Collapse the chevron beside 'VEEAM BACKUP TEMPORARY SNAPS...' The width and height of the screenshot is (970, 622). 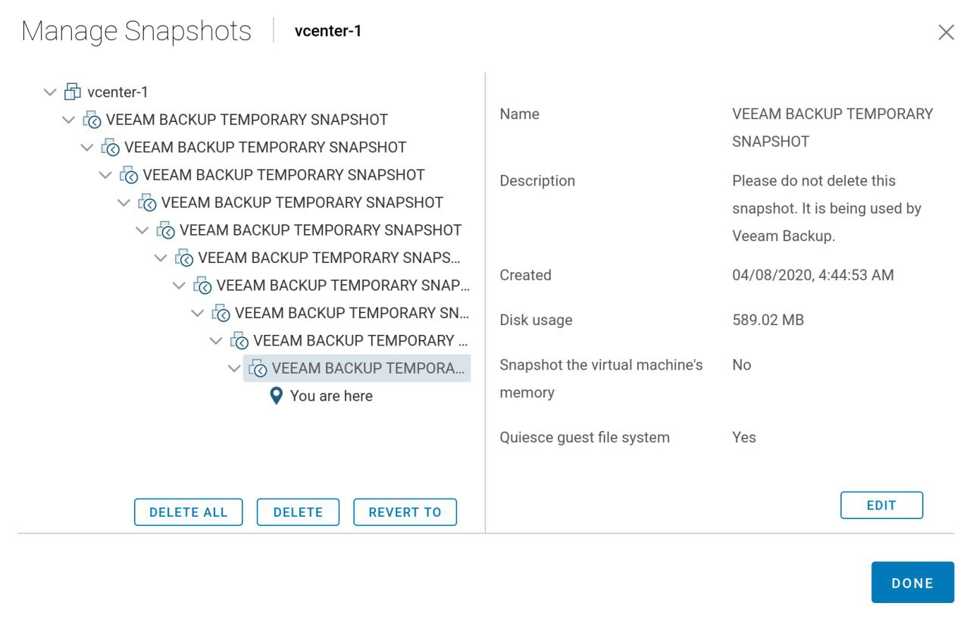pyautogui.click(x=161, y=258)
